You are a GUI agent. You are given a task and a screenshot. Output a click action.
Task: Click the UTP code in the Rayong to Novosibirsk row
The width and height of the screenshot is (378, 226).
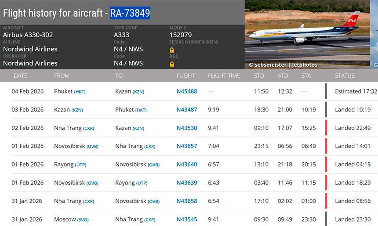coord(81,165)
